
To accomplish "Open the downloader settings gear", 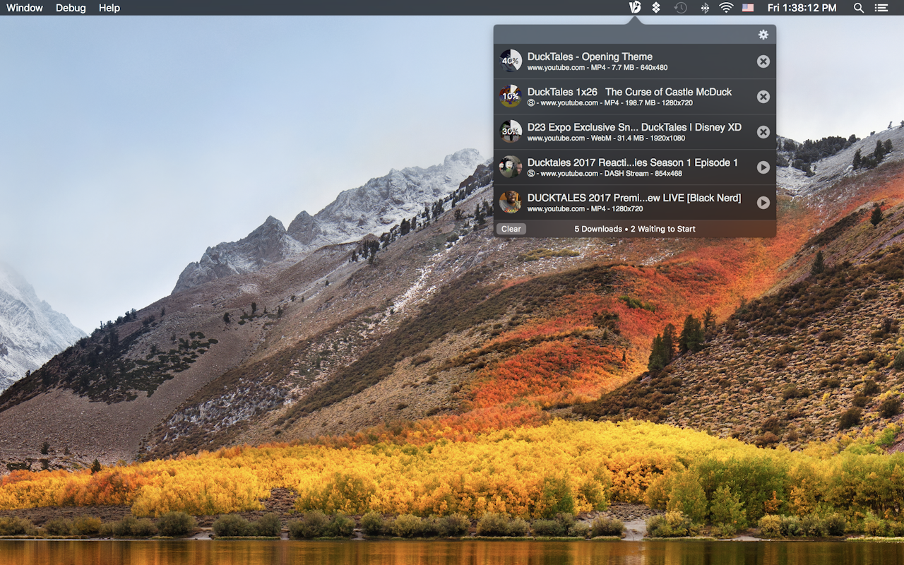I will tap(763, 35).
